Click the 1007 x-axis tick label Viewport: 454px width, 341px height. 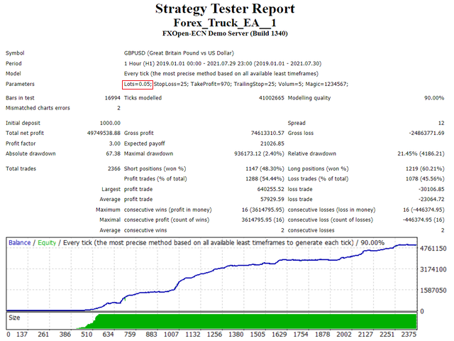coord(171,335)
